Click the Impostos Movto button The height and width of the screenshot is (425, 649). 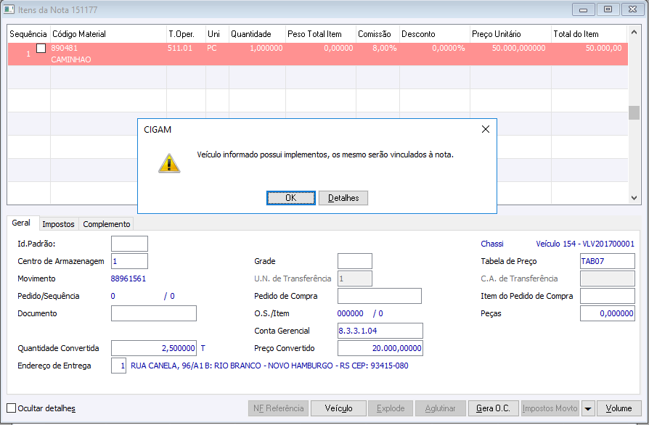(550, 408)
